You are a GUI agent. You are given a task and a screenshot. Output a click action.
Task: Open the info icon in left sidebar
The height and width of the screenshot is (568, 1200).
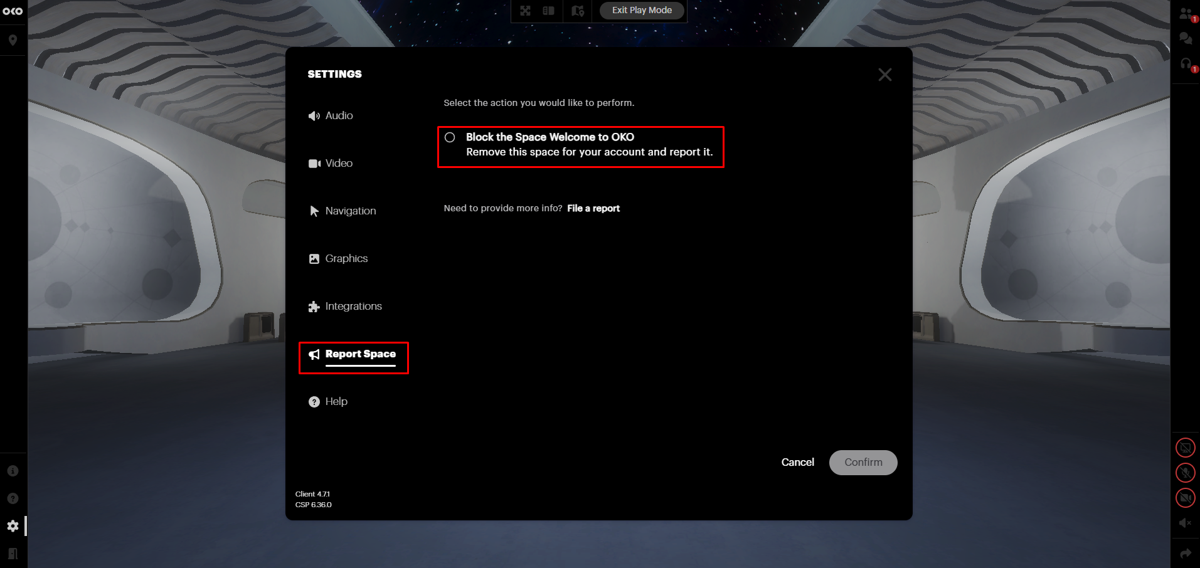13,471
